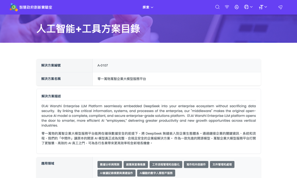Expand the 探索 menu
Viewport: 297px width, 178px height.
(x=148, y=7)
